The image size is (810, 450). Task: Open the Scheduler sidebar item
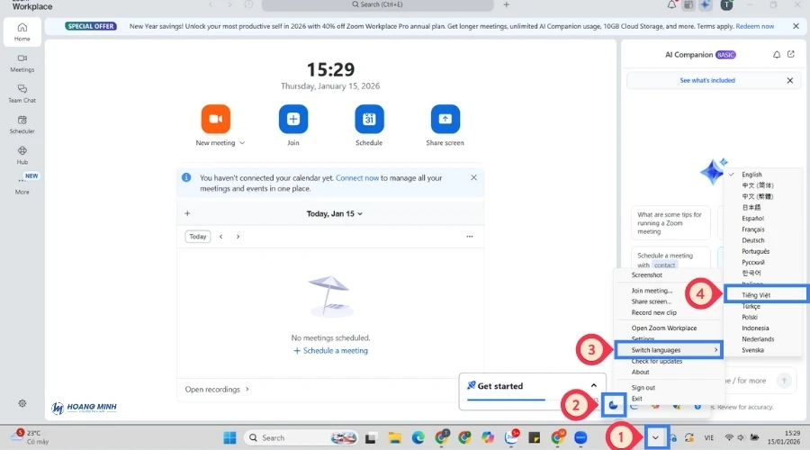coord(22,124)
